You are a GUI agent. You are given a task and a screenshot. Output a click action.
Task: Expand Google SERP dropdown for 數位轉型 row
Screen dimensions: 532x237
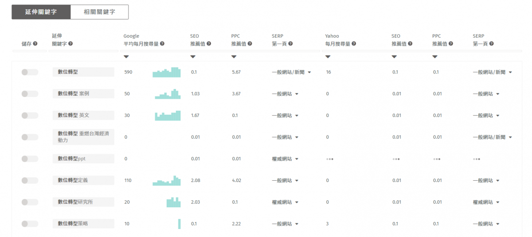[x=309, y=72]
